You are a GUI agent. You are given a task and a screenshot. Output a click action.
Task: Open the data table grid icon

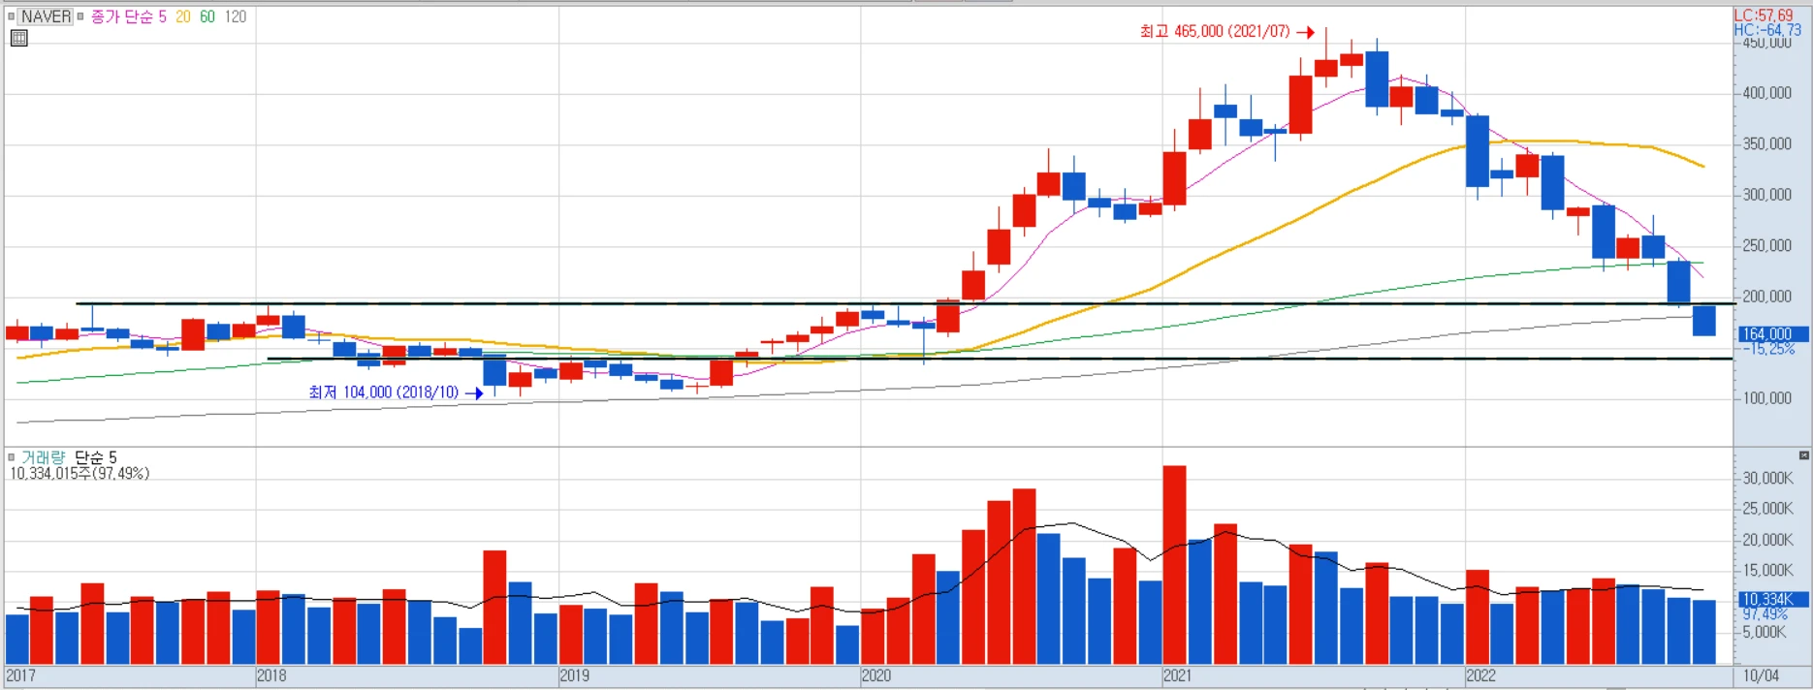coord(19,39)
